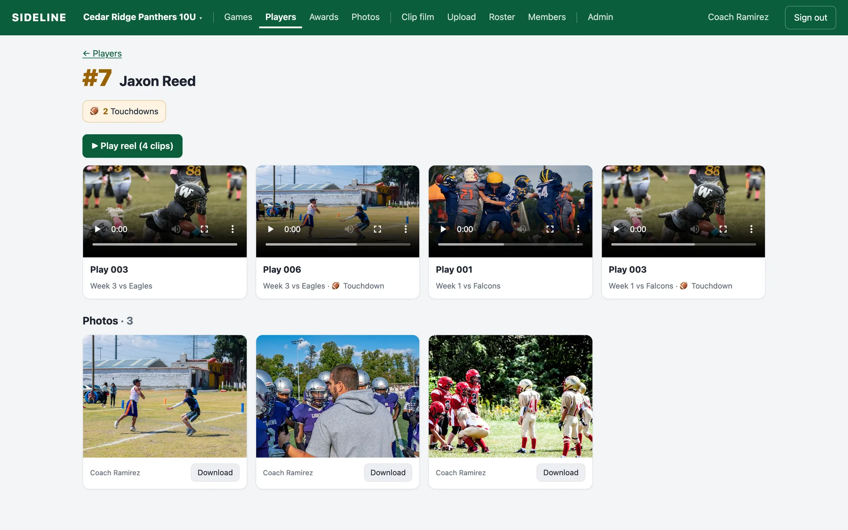Open the red and white teams photo

[511, 396]
